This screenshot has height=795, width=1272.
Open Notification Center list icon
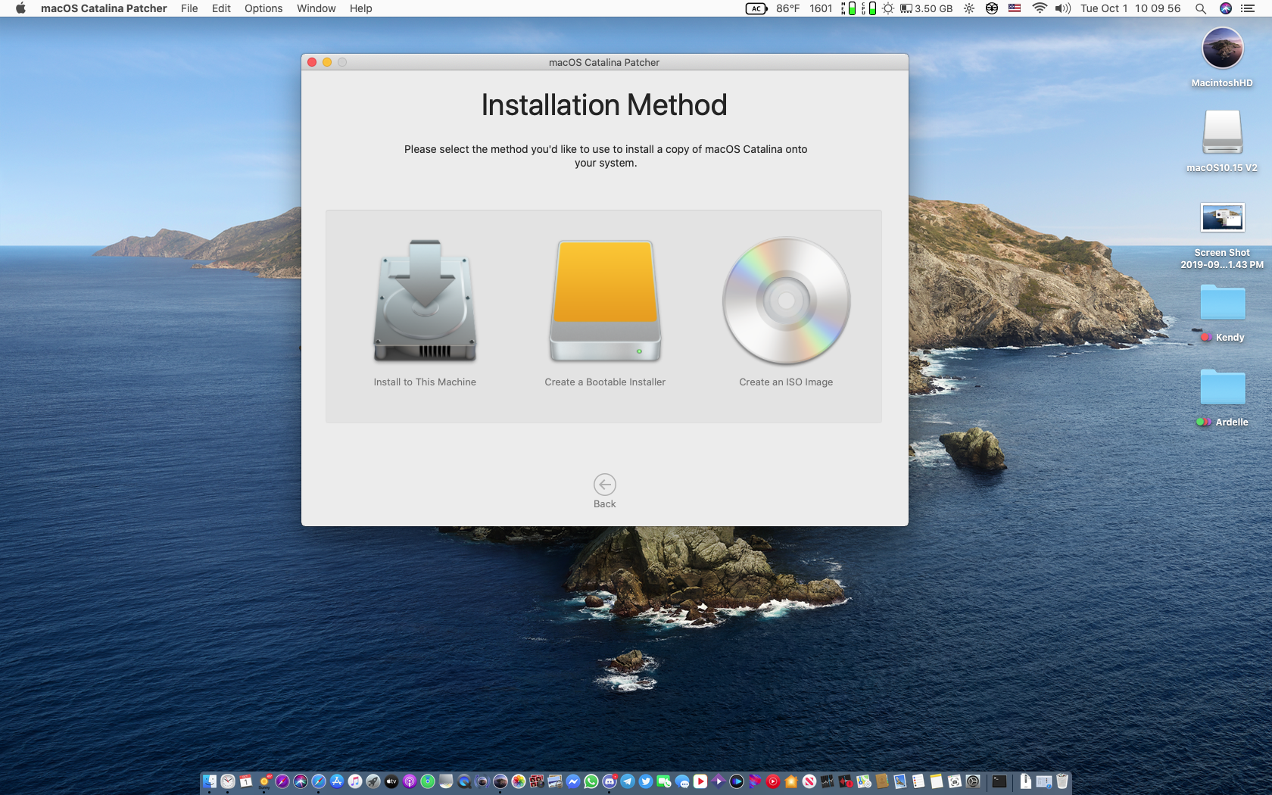(1248, 8)
